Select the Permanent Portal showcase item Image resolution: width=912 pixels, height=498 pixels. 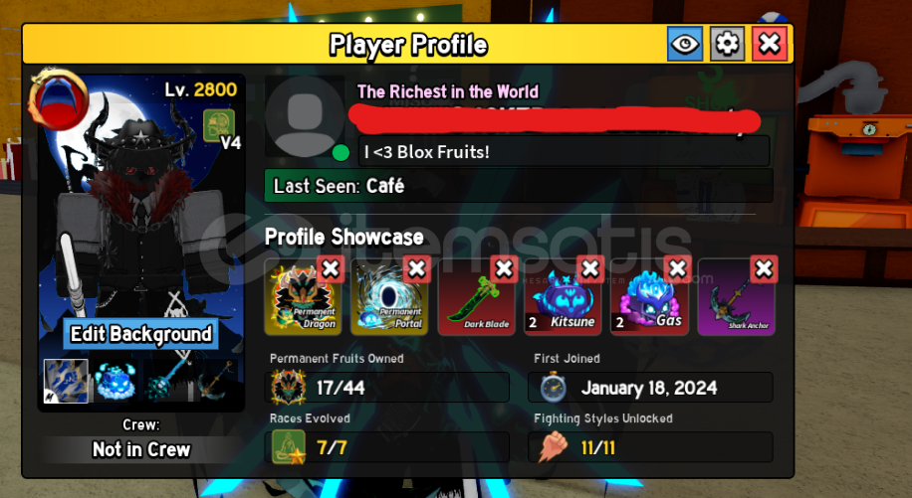389,298
